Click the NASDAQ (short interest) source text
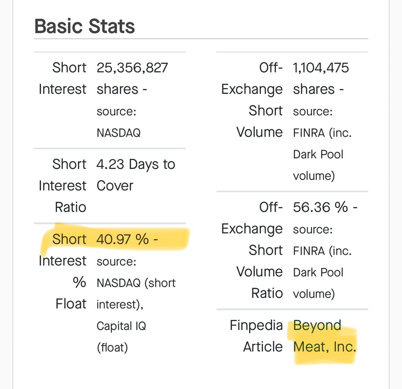The image size is (402, 389). (136, 294)
